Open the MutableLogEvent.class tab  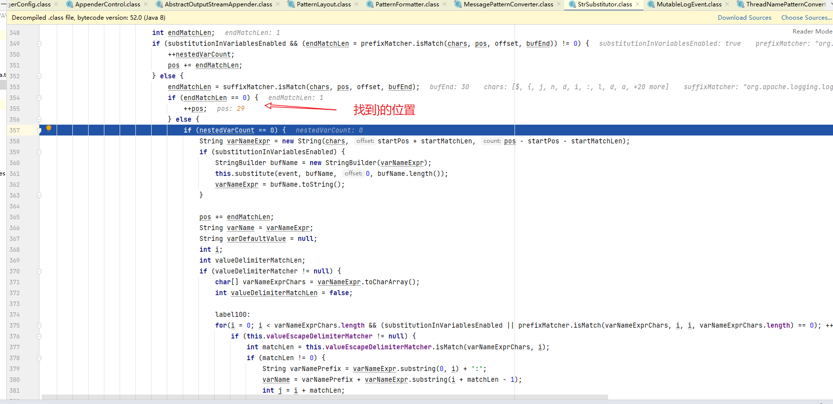(689, 4)
